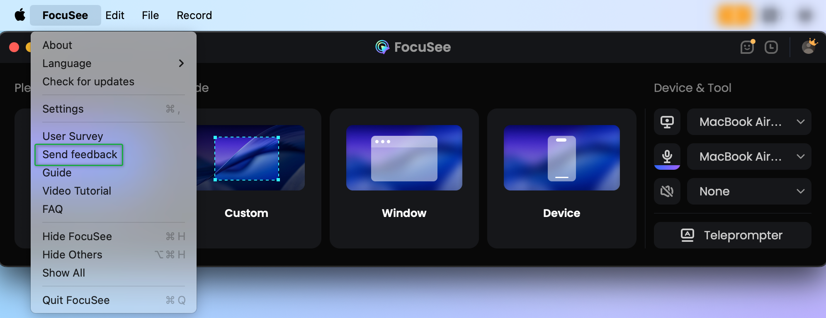Open the Video Tutorial menu item
826x318 pixels.
pos(77,191)
